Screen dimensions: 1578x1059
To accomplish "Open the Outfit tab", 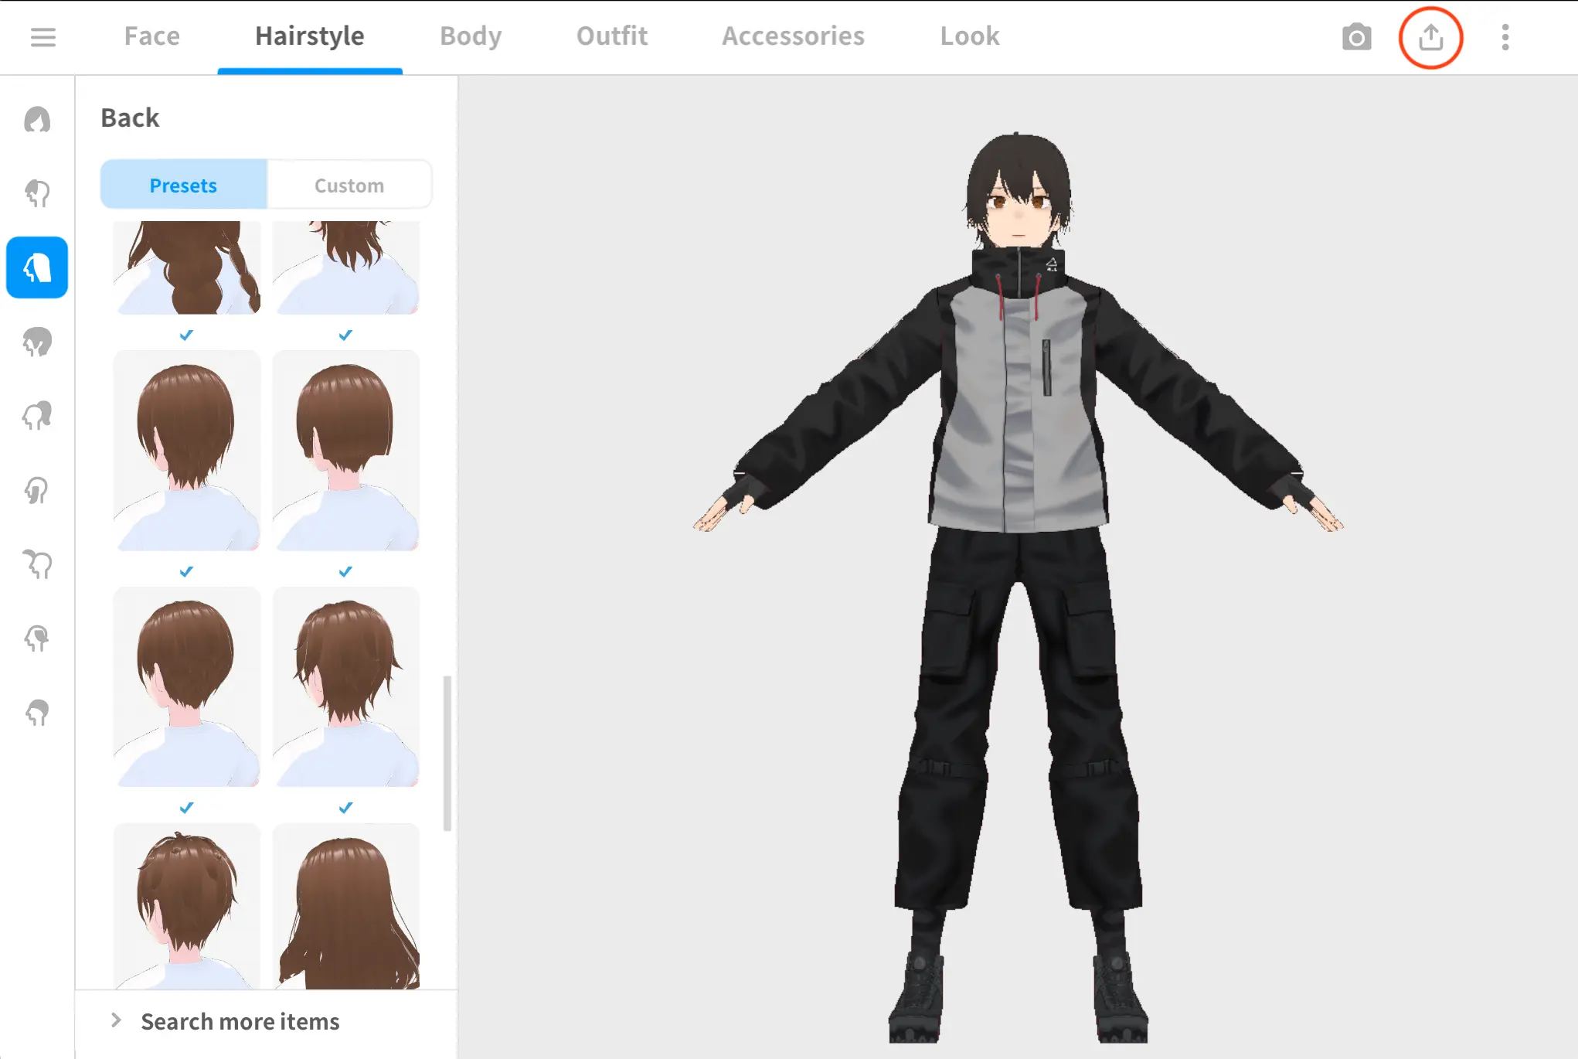I will [611, 36].
